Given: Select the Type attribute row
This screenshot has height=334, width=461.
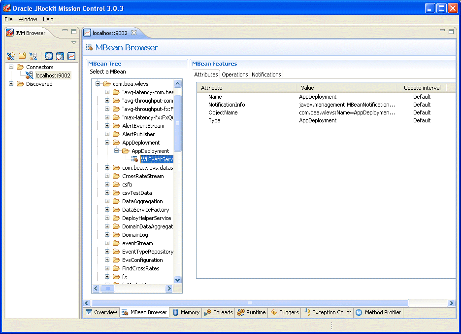Looking at the screenshot, I should coord(326,120).
